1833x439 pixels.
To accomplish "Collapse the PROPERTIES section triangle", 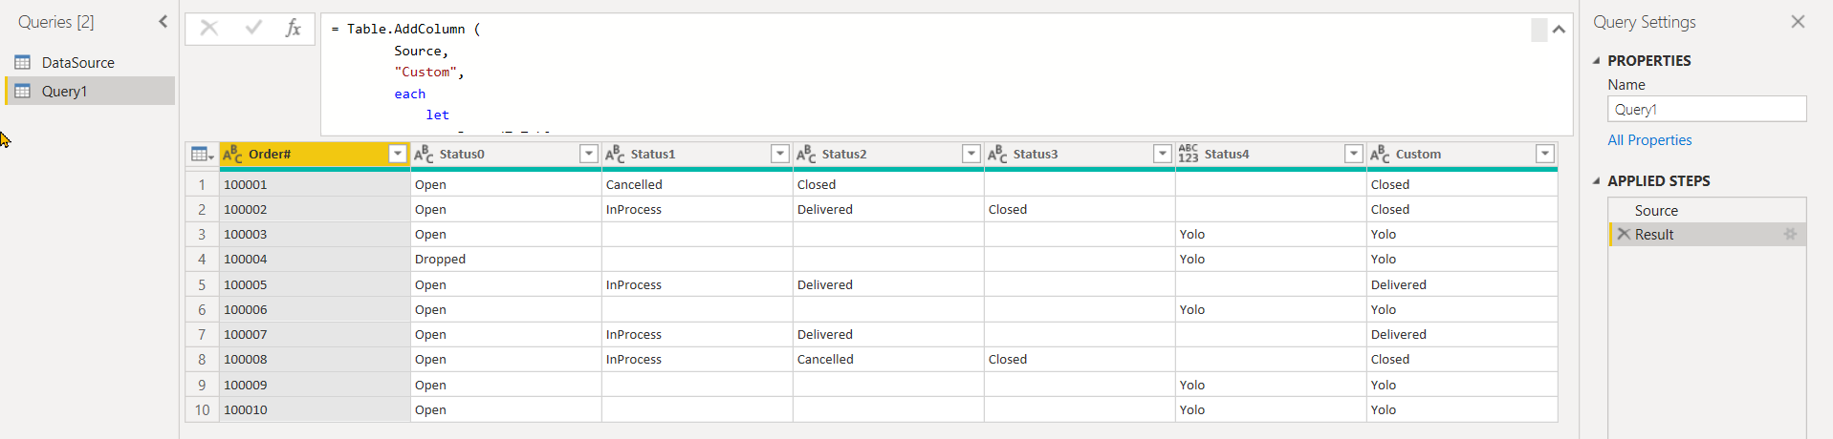I will [x=1596, y=61].
